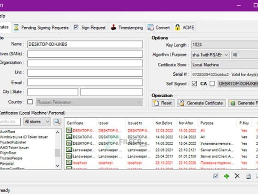Screen dimensions: 258x194
Task: Sort by the Not After column header
Action: click(186, 123)
